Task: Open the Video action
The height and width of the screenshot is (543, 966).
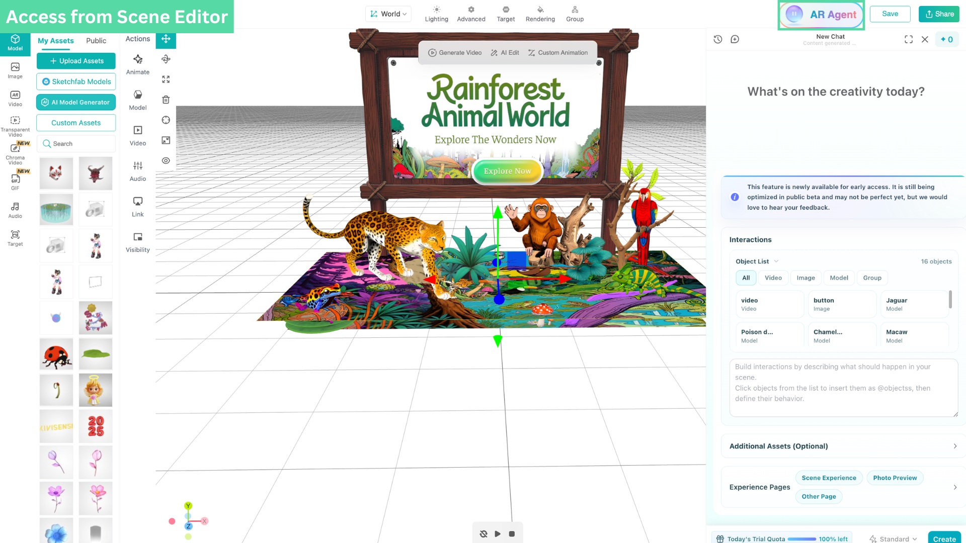Action: [138, 136]
